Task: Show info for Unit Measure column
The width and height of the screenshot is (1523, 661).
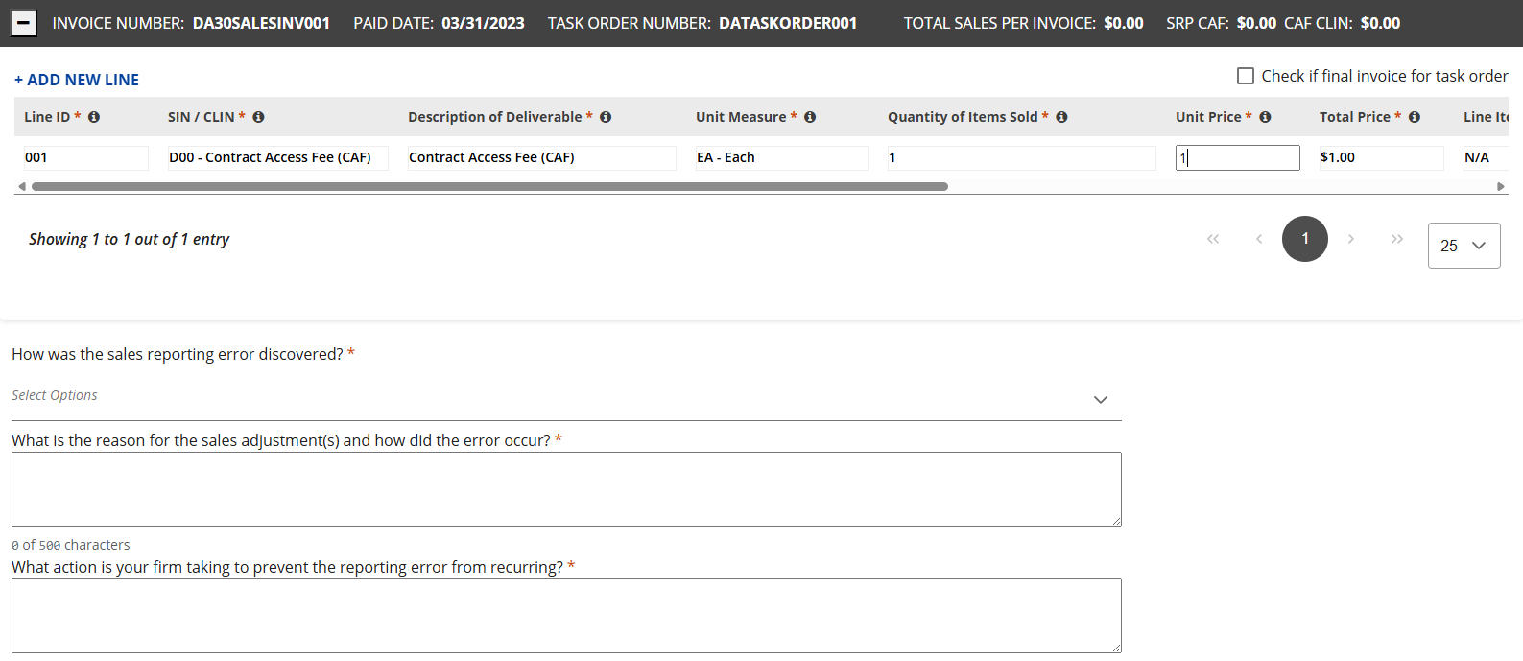Action: click(810, 117)
